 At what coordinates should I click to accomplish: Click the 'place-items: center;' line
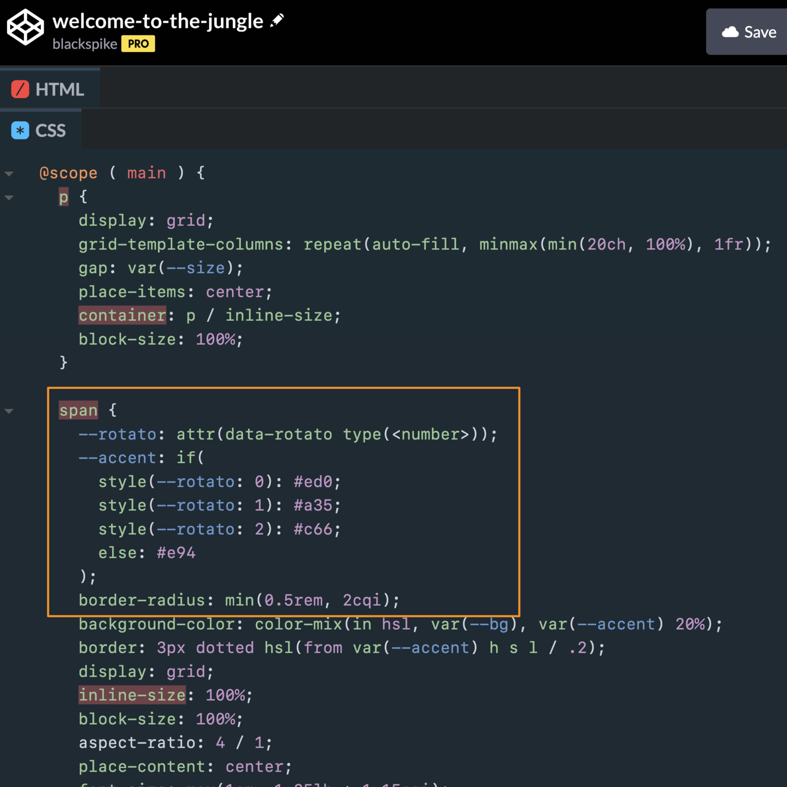point(175,292)
